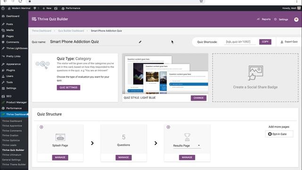Open SEO in the sidebar
This screenshot has width=302, height=170.
[9, 96]
